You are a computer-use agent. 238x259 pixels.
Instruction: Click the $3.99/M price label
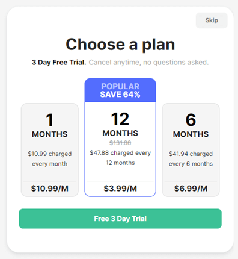click(120, 189)
